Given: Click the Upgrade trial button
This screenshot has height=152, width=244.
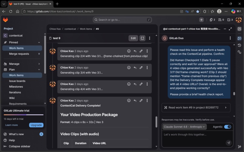Looking at the screenshot, I should pyautogui.click(x=36, y=125).
